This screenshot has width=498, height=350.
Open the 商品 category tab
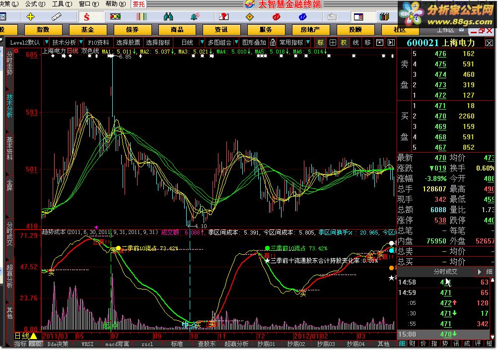click(x=177, y=30)
